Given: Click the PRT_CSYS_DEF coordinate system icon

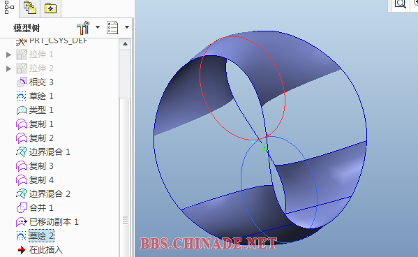Looking at the screenshot, I should point(22,41).
